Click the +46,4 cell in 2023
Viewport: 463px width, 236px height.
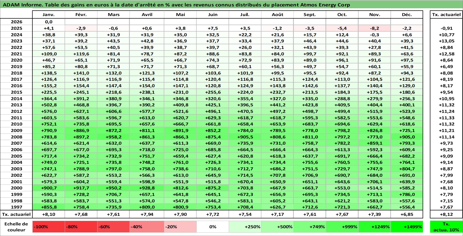(x=310, y=41)
